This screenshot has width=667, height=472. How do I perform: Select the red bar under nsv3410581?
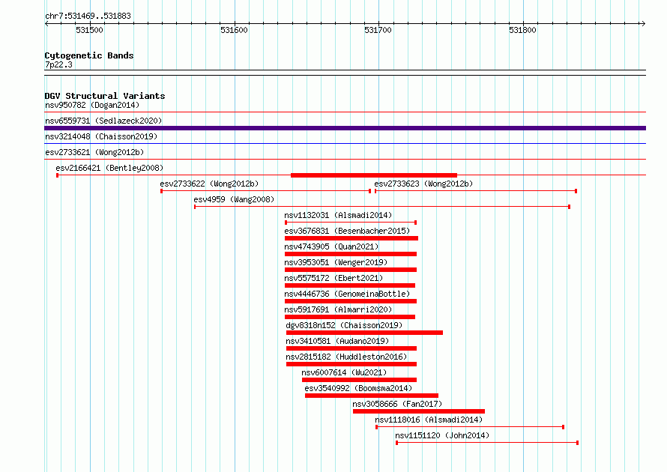[x=351, y=348]
